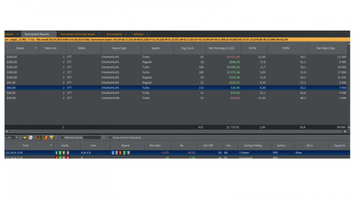358x201 pixels.
Task: Select the $724,16 net winnings row
Action: pos(176,78)
